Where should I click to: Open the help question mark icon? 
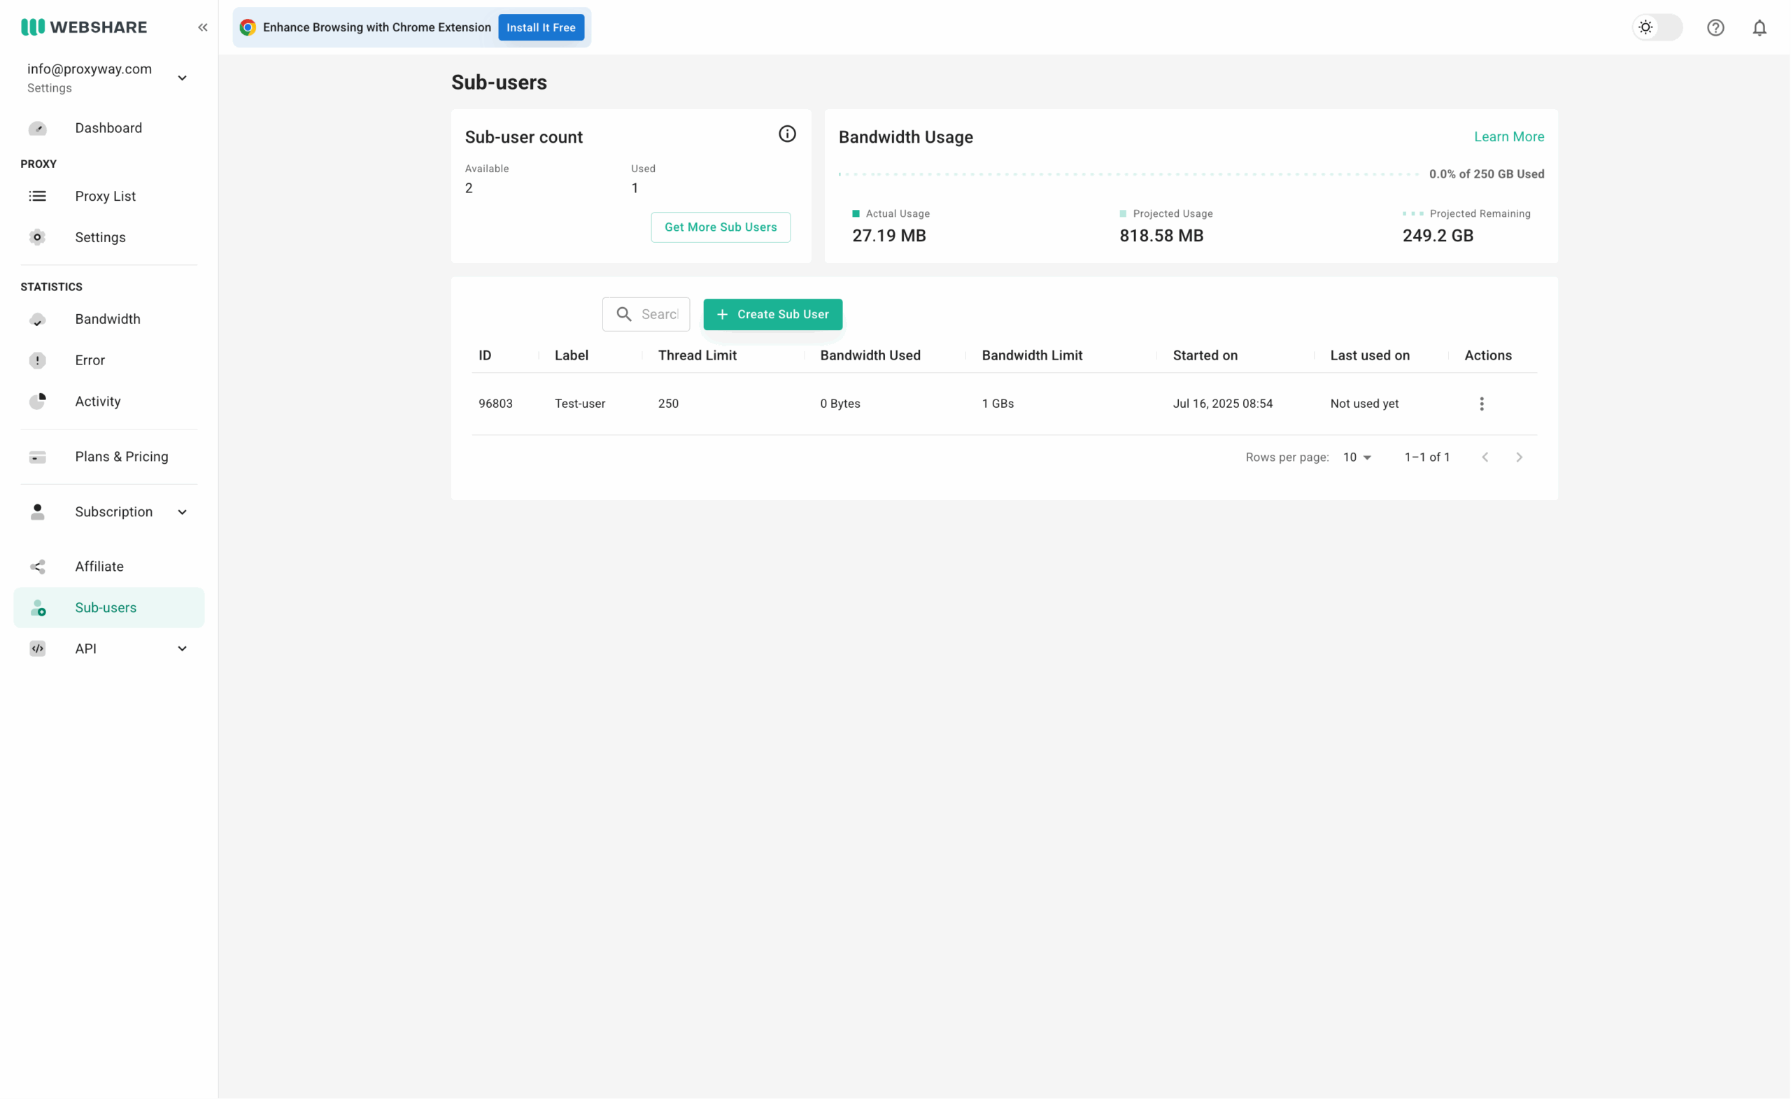click(1715, 27)
